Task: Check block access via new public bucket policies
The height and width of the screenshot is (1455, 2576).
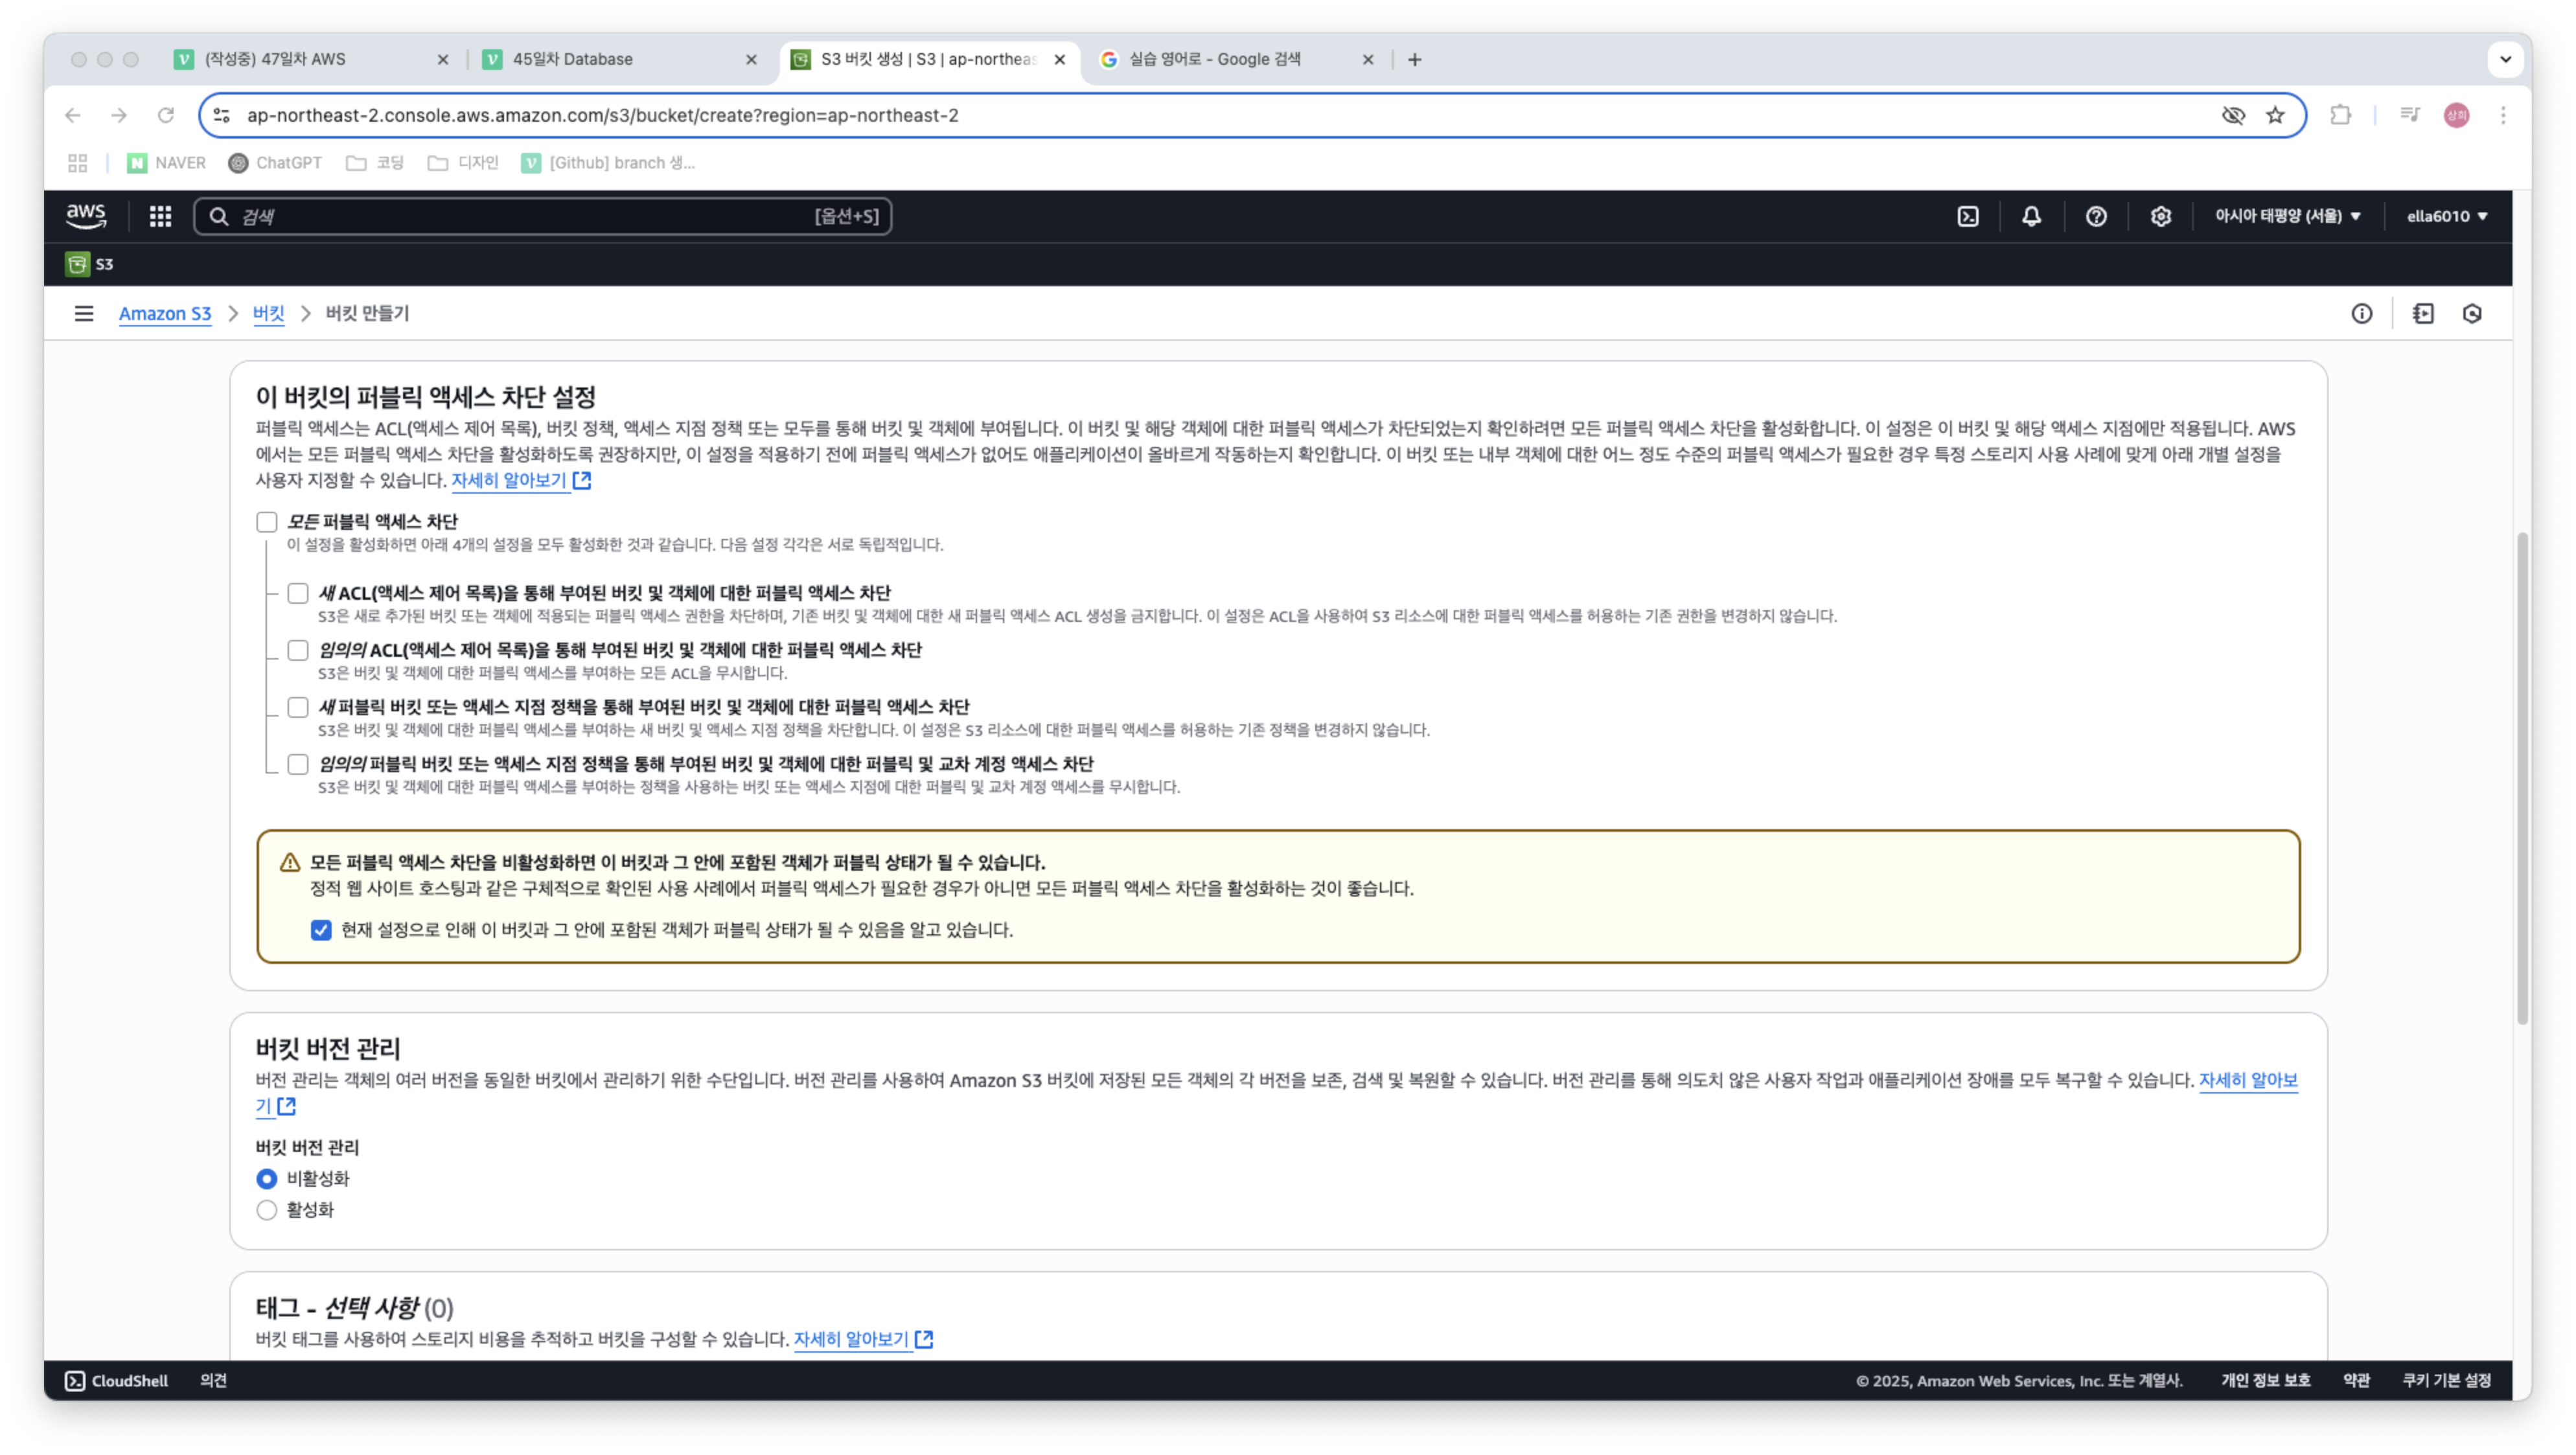Action: click(298, 707)
